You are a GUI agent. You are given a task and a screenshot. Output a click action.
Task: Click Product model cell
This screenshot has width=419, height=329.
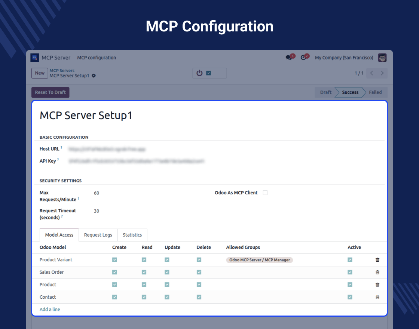click(x=48, y=285)
